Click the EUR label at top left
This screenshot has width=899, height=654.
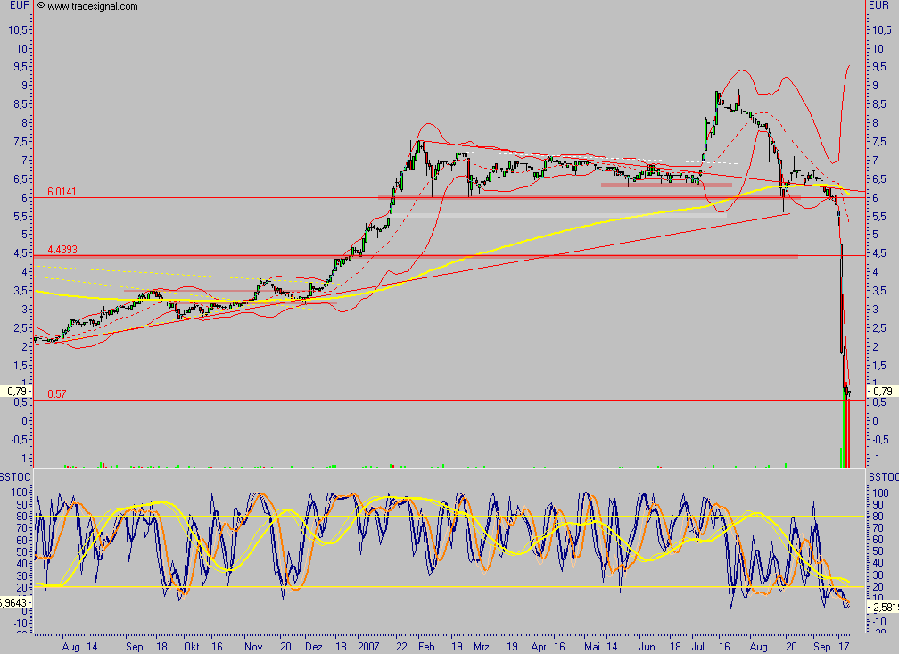pos(17,6)
